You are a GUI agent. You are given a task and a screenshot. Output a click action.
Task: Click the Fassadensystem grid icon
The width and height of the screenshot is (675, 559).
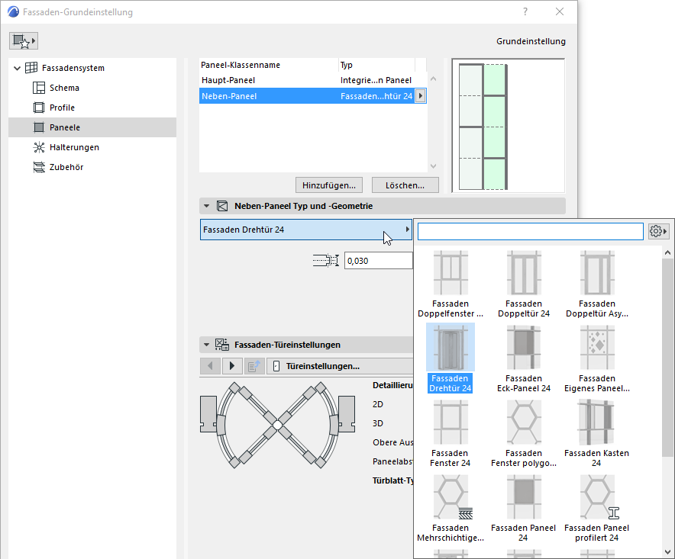(31, 68)
